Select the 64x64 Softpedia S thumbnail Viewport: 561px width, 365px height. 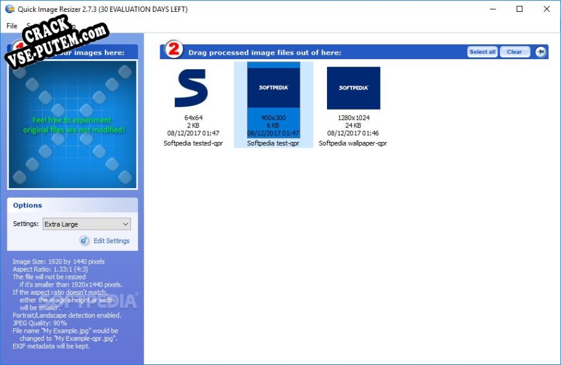coord(193,88)
